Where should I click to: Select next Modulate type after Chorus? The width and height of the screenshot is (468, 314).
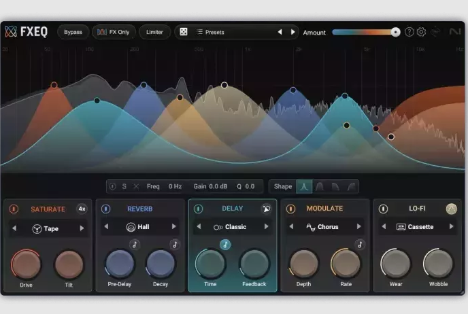click(358, 226)
